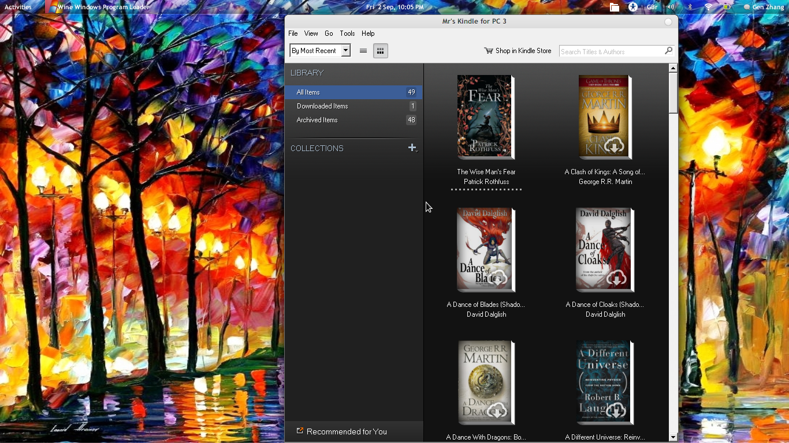Screen dimensions: 789x443
Task: Open the accessibility menu icon
Action: 633,7
